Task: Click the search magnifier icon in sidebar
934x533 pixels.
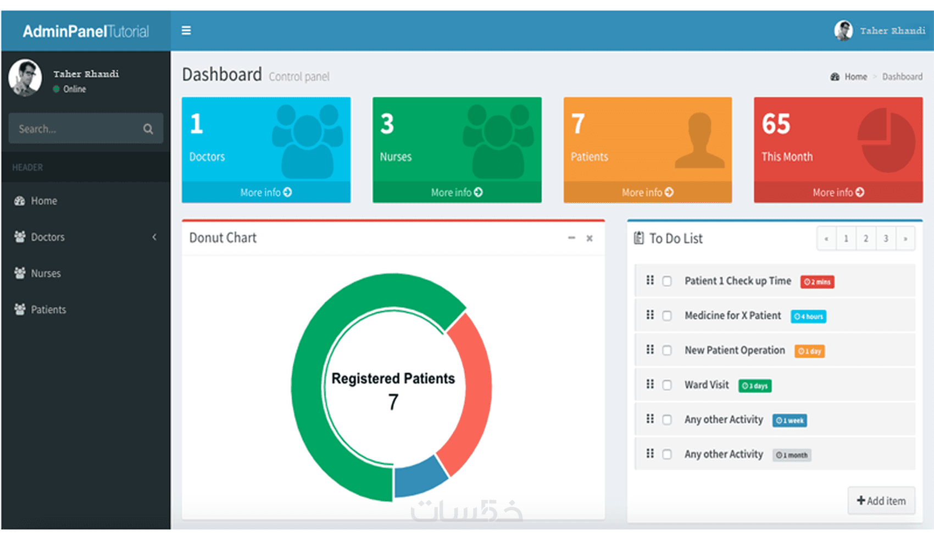Action: click(x=148, y=129)
